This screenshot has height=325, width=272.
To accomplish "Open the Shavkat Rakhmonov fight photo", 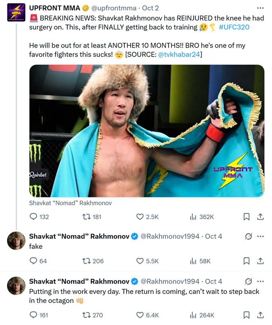I will [146, 131].
